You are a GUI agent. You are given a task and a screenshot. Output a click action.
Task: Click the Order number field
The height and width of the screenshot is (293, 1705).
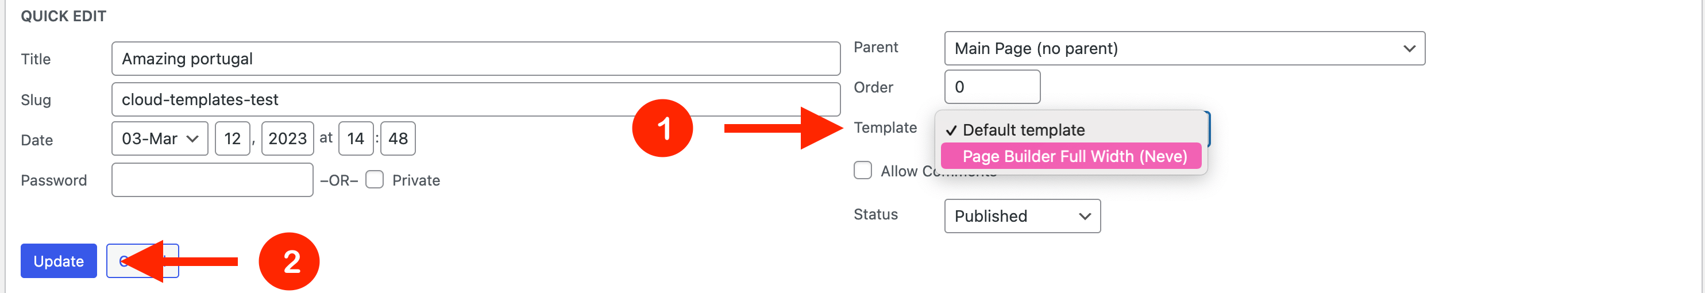(x=992, y=87)
